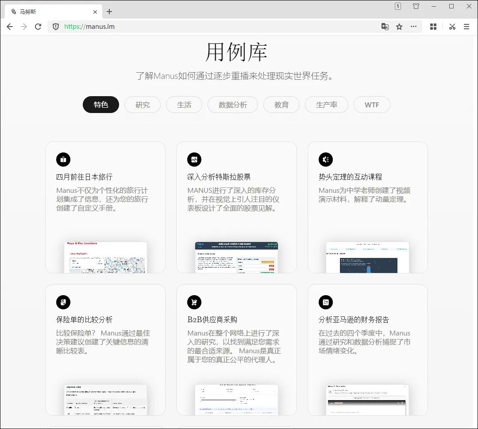The height and width of the screenshot is (429, 478).
Task: Open the 数据分析 category tab
Action: click(233, 105)
